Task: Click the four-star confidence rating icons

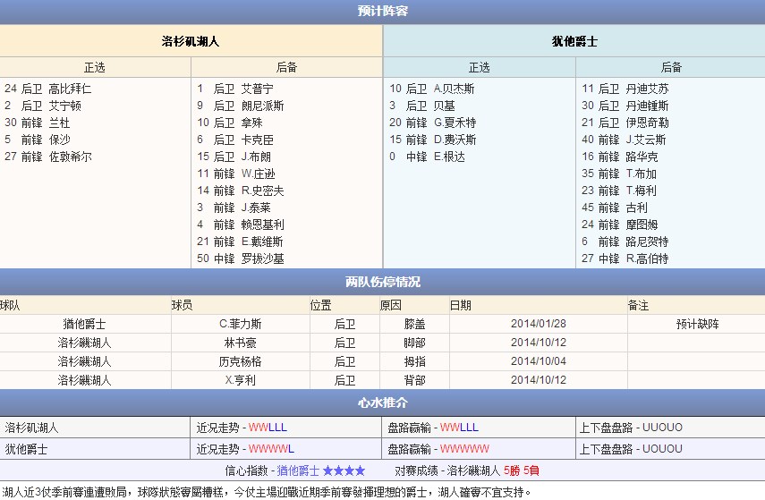Action: [344, 470]
